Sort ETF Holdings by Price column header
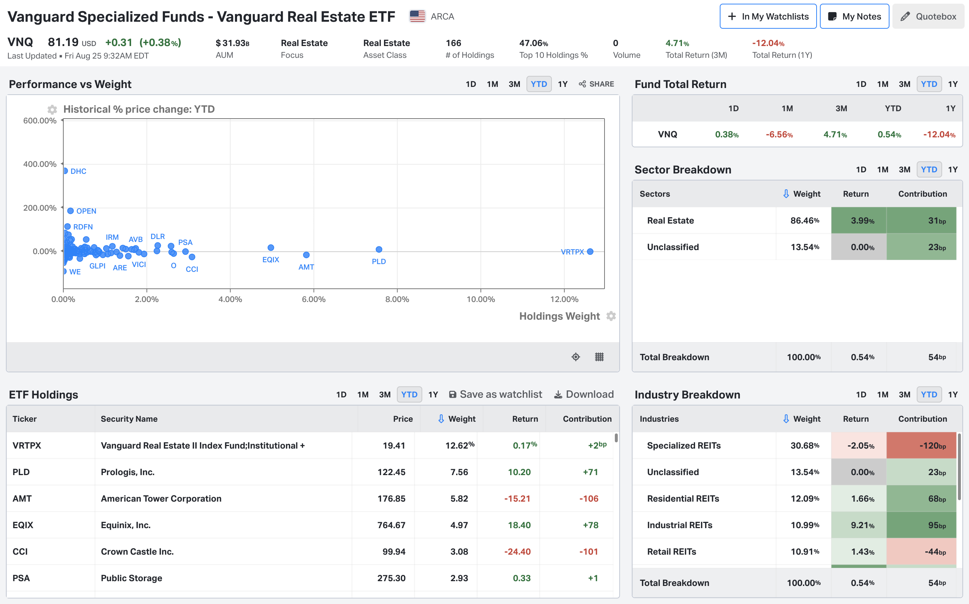The width and height of the screenshot is (969, 604). coord(402,419)
